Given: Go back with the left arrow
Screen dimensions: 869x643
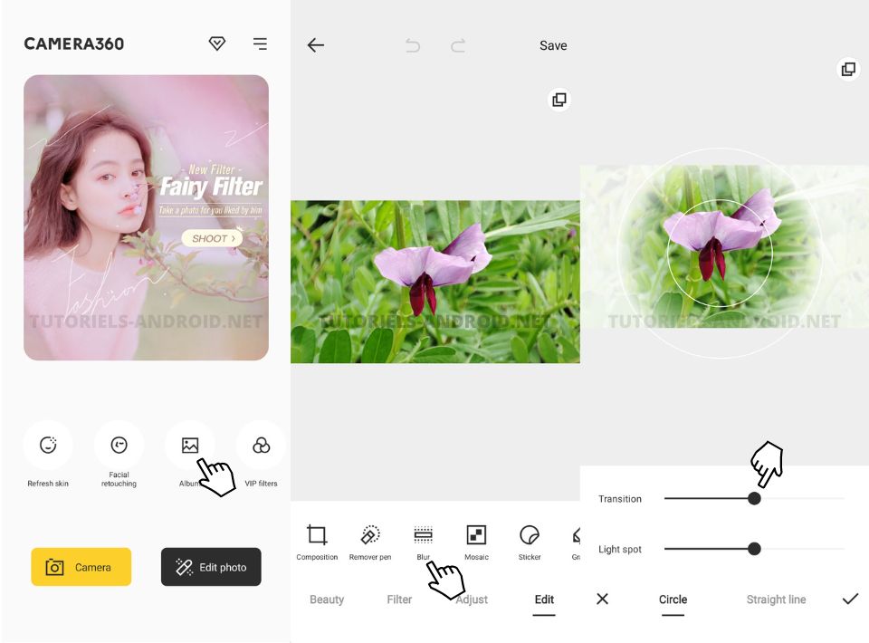Looking at the screenshot, I should [x=315, y=45].
